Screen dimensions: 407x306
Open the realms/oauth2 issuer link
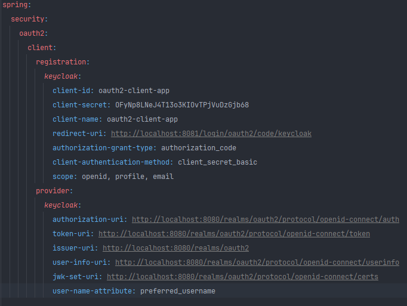175,248
